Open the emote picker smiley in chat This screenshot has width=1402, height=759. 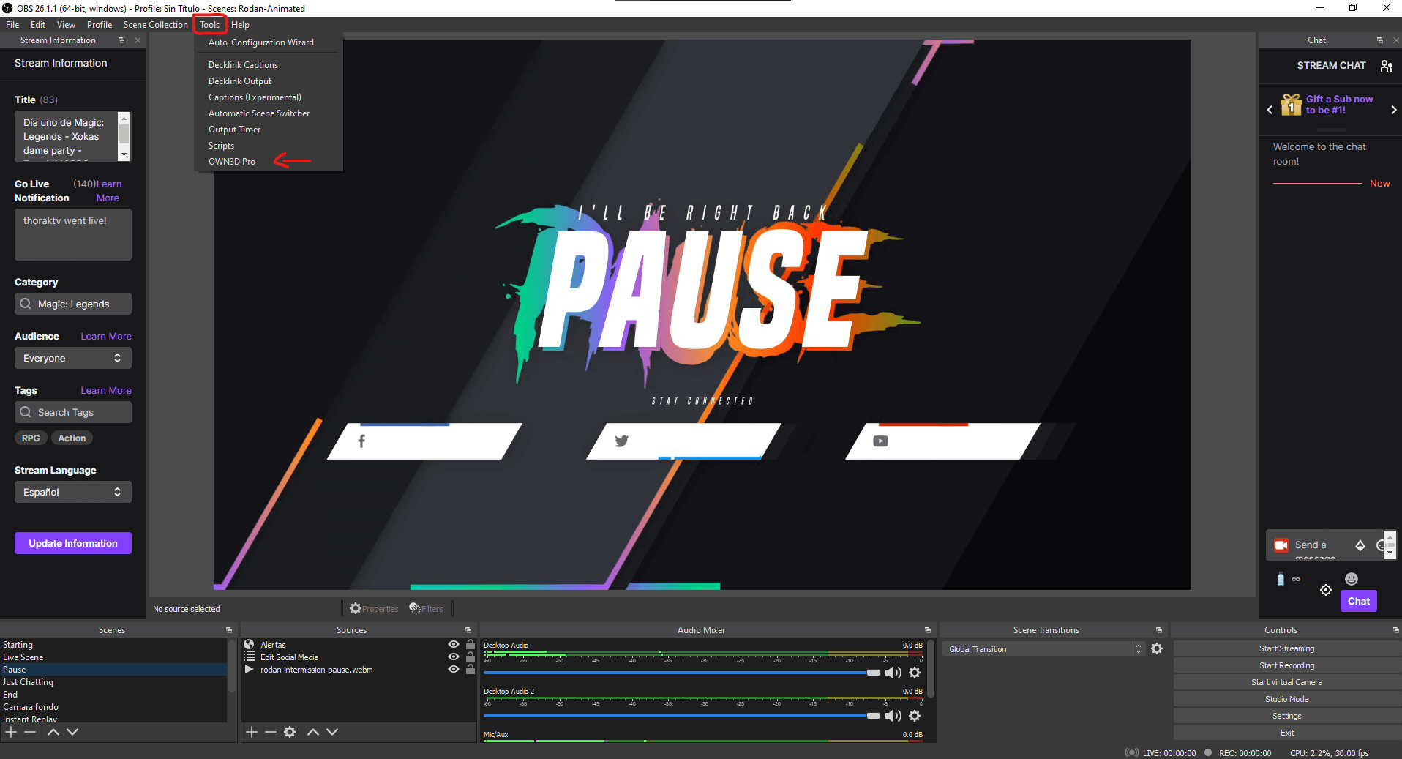pyautogui.click(x=1350, y=579)
